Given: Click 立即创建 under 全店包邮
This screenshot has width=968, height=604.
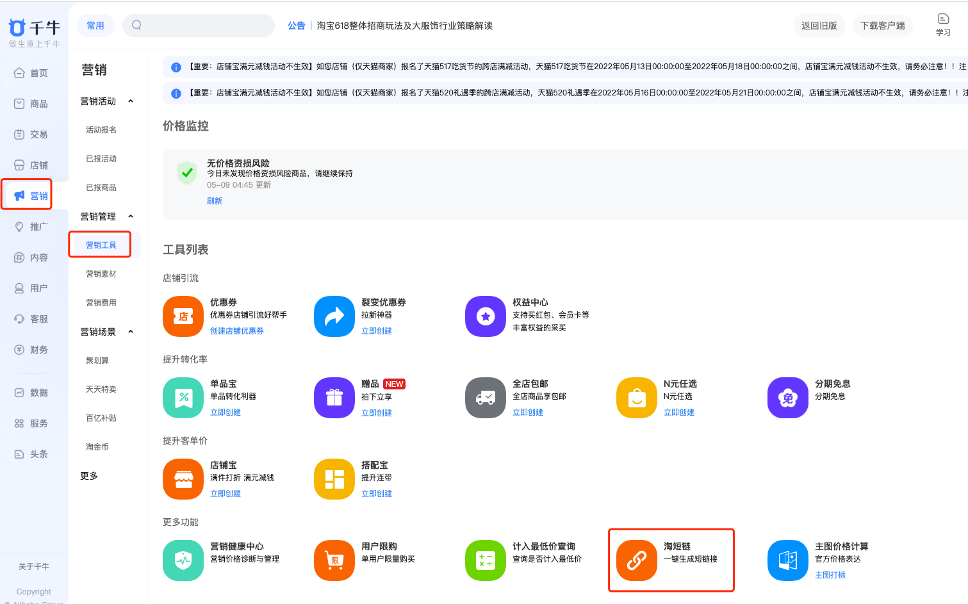Looking at the screenshot, I should [x=528, y=412].
